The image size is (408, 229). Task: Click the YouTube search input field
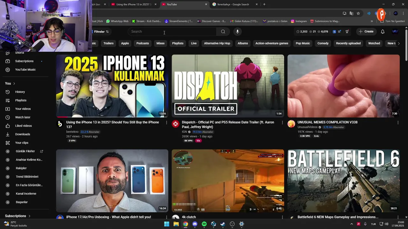[172, 31]
